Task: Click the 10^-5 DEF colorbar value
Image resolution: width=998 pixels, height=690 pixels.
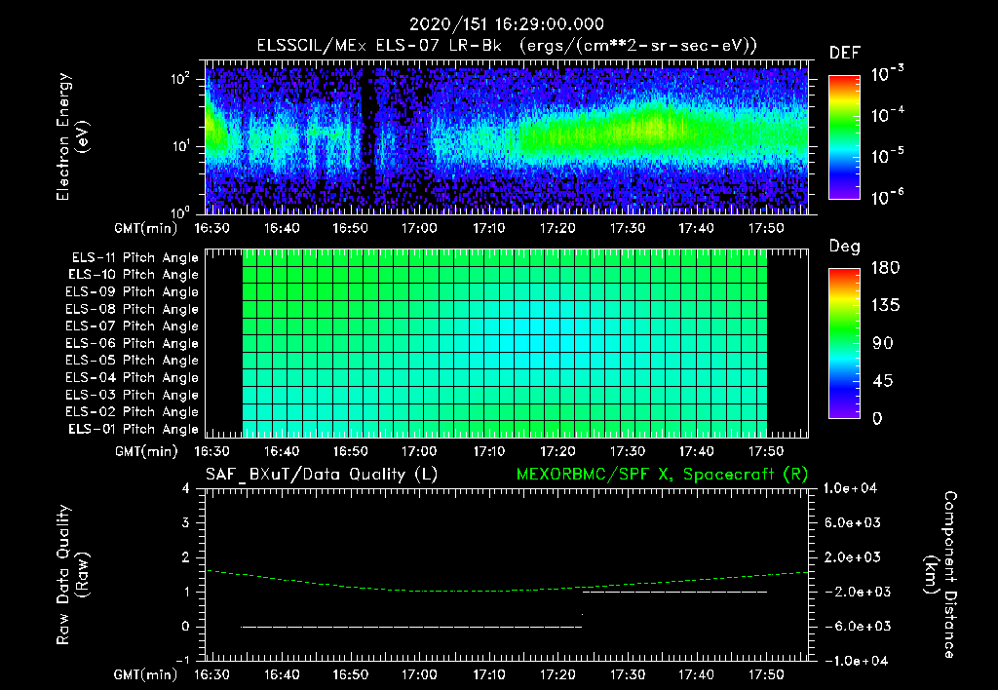Action: pos(887,156)
